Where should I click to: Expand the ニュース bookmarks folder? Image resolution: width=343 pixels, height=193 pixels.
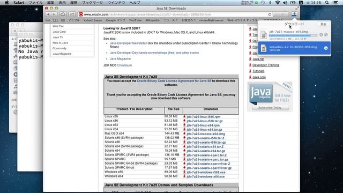point(170,20)
